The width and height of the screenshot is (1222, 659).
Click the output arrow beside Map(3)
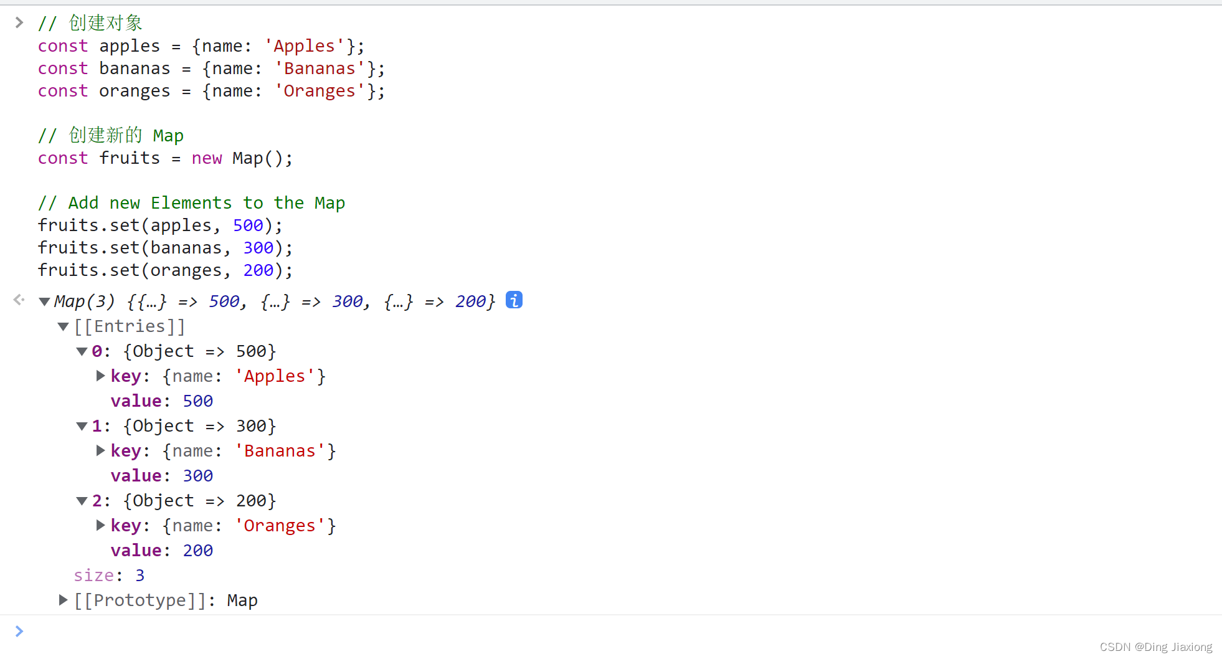click(x=19, y=300)
